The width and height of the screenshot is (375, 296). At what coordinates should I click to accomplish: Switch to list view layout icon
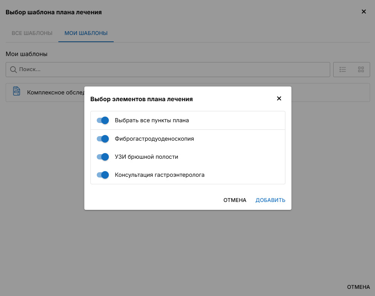(x=343, y=70)
